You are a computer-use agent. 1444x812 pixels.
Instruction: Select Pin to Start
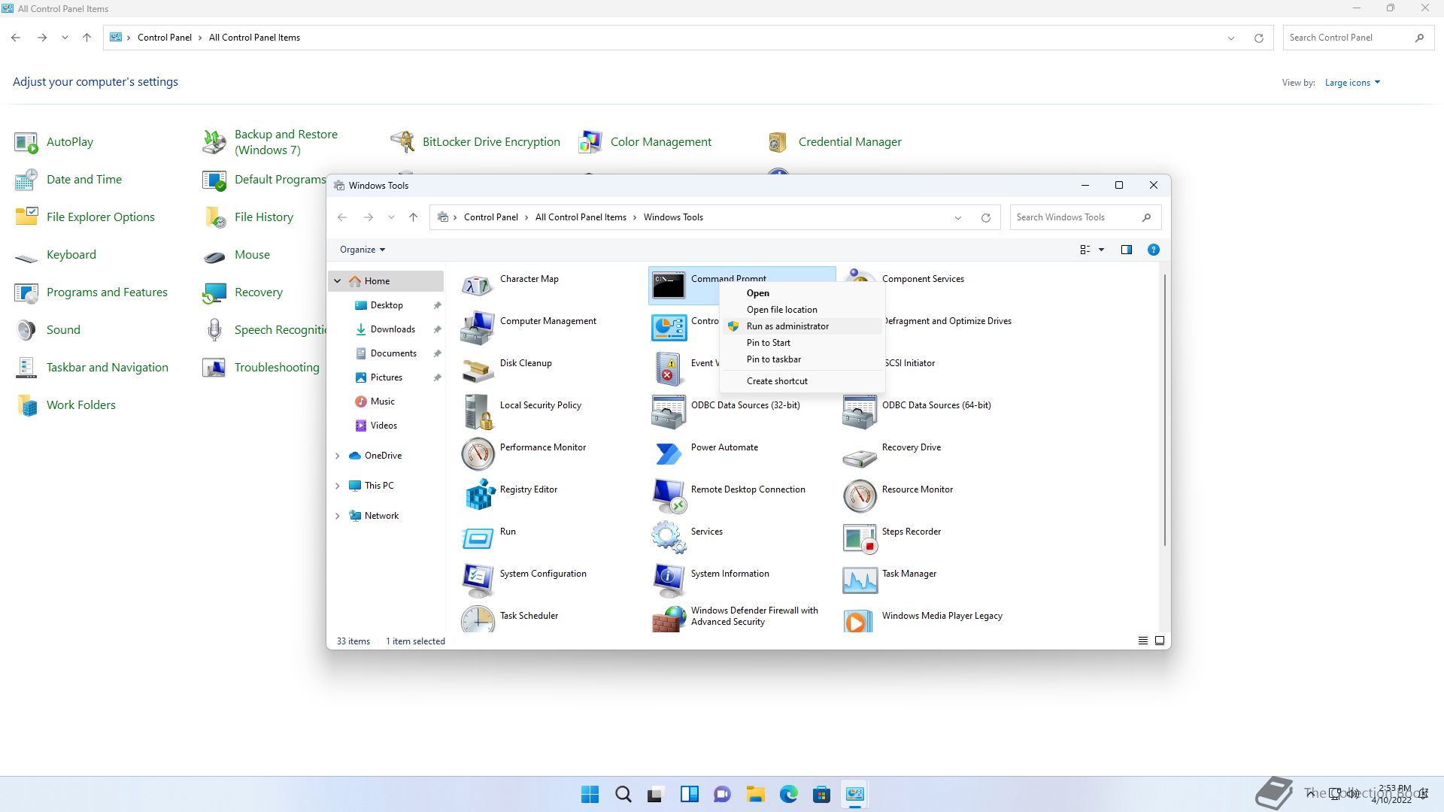coord(802,343)
